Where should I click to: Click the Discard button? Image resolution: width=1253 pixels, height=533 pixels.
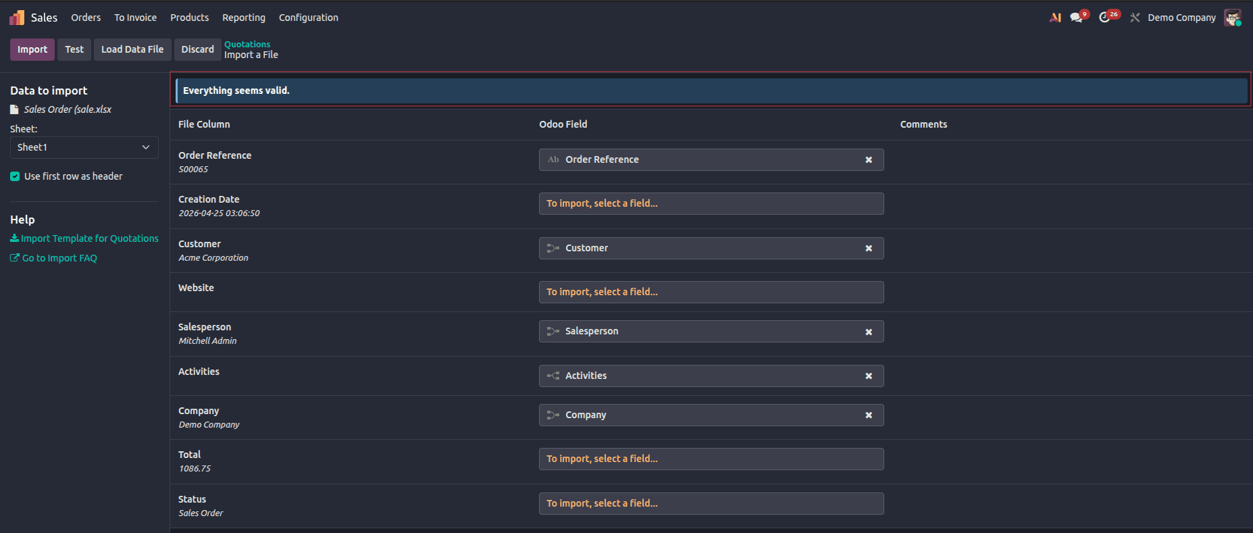click(197, 49)
